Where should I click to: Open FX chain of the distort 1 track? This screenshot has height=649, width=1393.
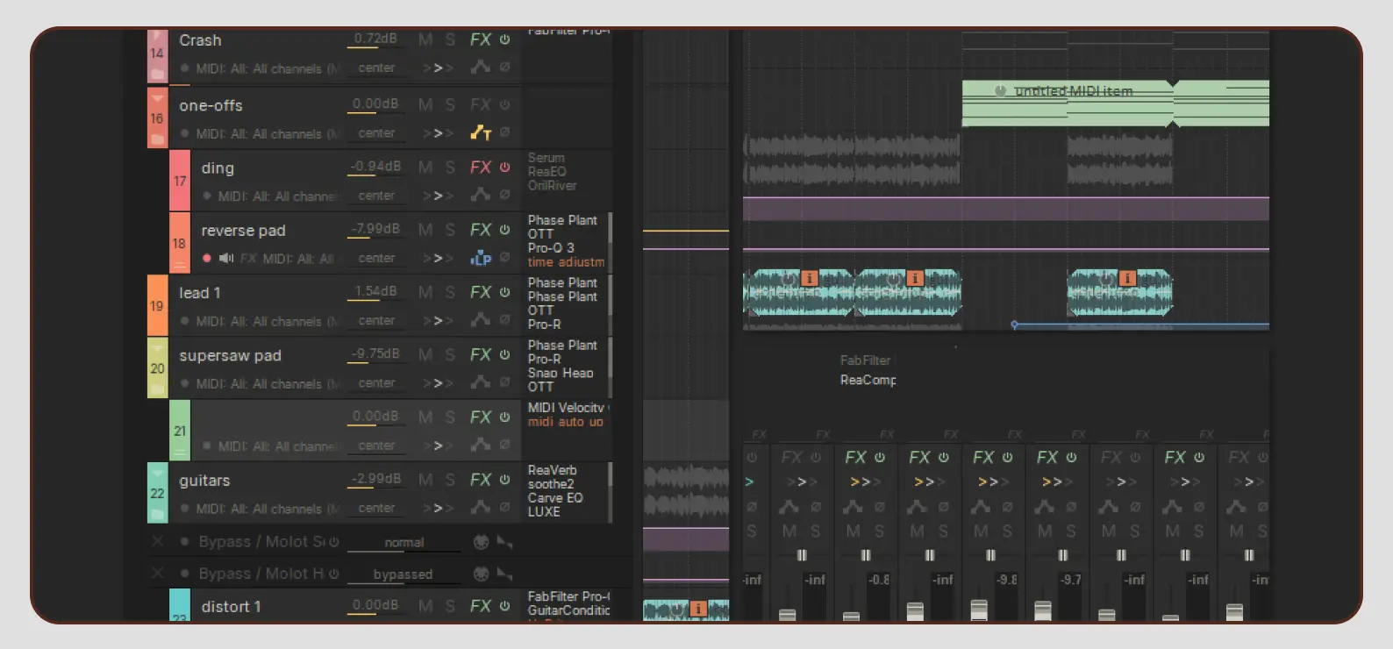[x=481, y=606]
